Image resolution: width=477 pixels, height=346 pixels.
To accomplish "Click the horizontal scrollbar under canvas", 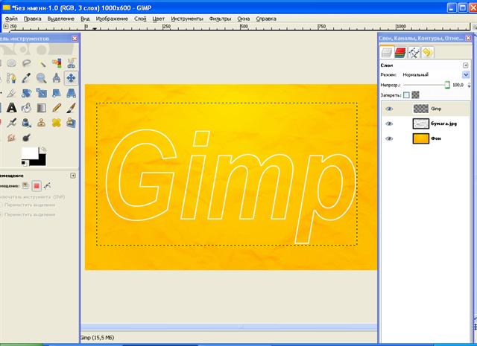I will point(229,327).
